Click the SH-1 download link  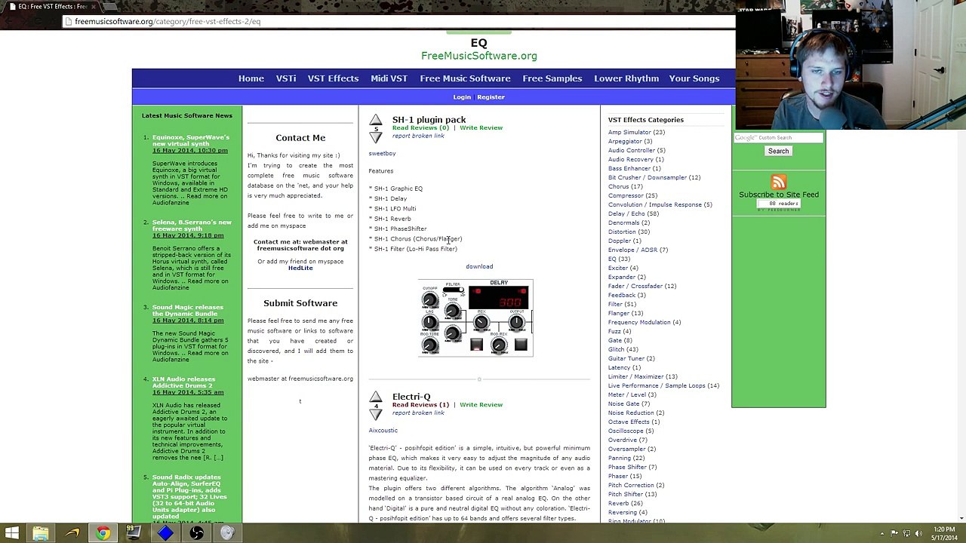tap(479, 267)
